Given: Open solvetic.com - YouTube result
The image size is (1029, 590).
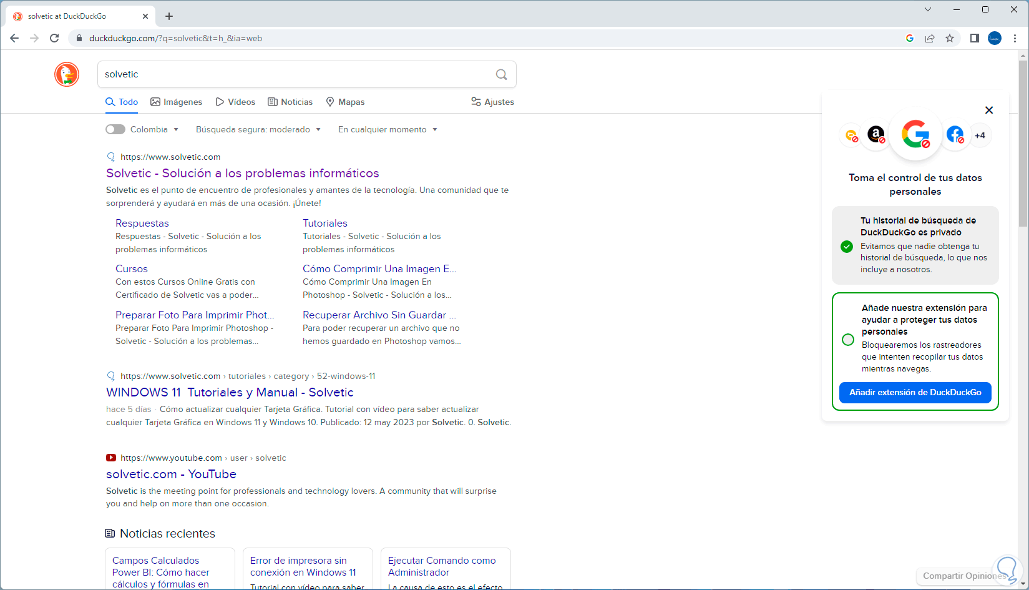Looking at the screenshot, I should click(x=171, y=474).
